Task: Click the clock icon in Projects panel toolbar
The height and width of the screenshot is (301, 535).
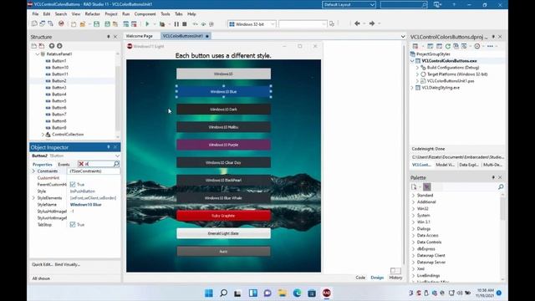Action: click(477, 46)
